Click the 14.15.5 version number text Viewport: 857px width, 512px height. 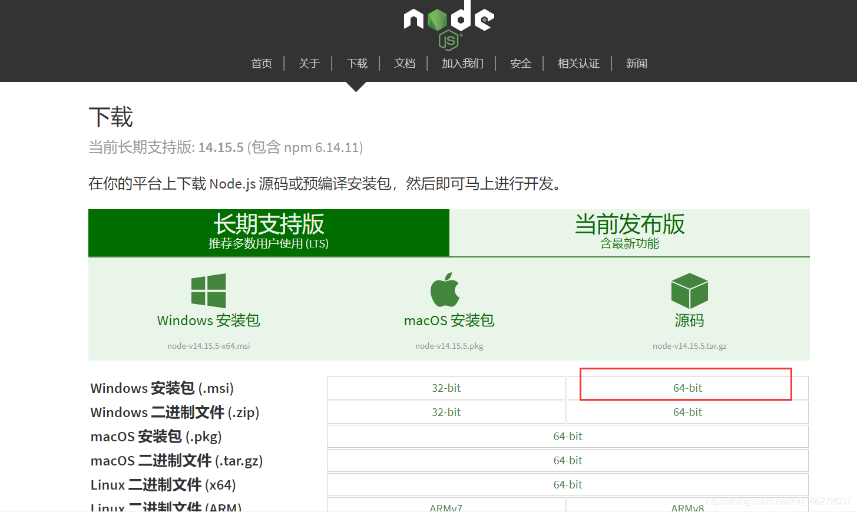221,147
